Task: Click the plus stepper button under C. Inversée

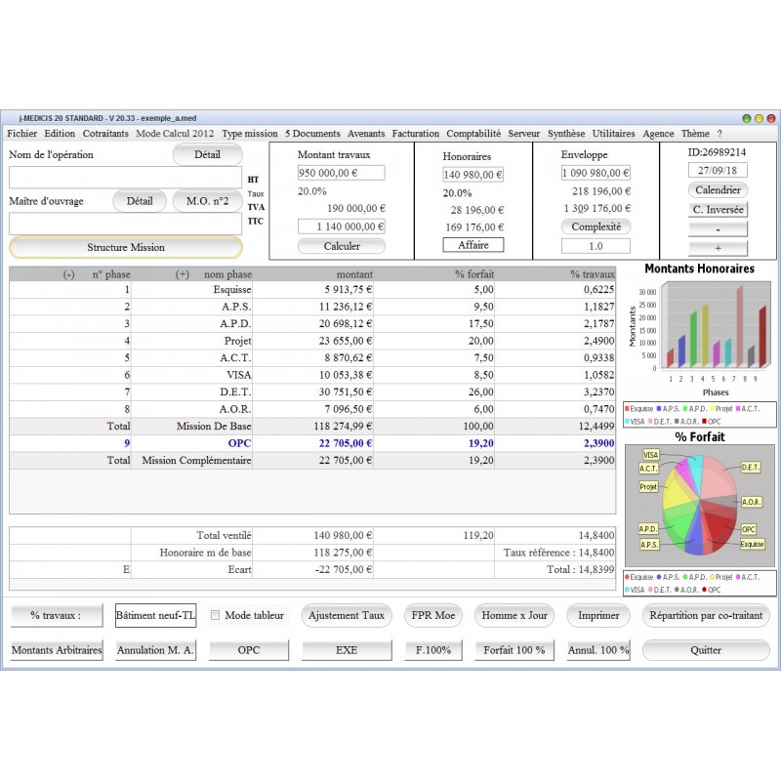Action: 718,248
